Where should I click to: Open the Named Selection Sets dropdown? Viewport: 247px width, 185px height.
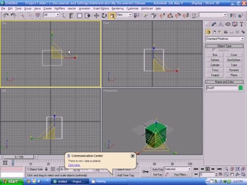tap(213, 15)
